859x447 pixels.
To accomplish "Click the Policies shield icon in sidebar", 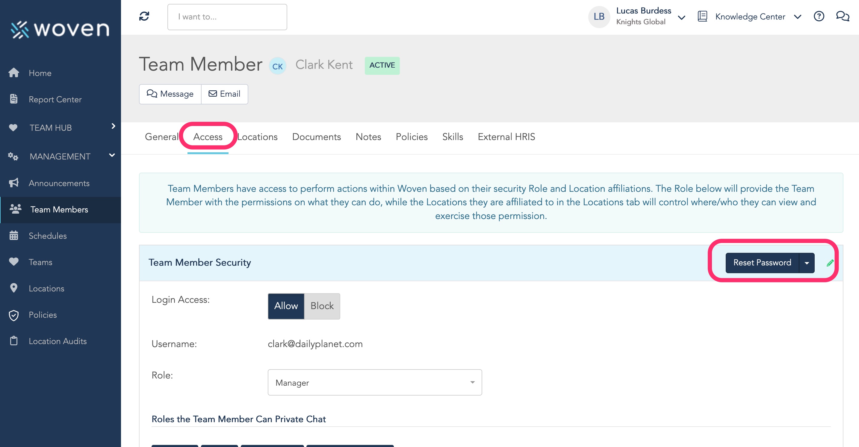I will 14,315.
